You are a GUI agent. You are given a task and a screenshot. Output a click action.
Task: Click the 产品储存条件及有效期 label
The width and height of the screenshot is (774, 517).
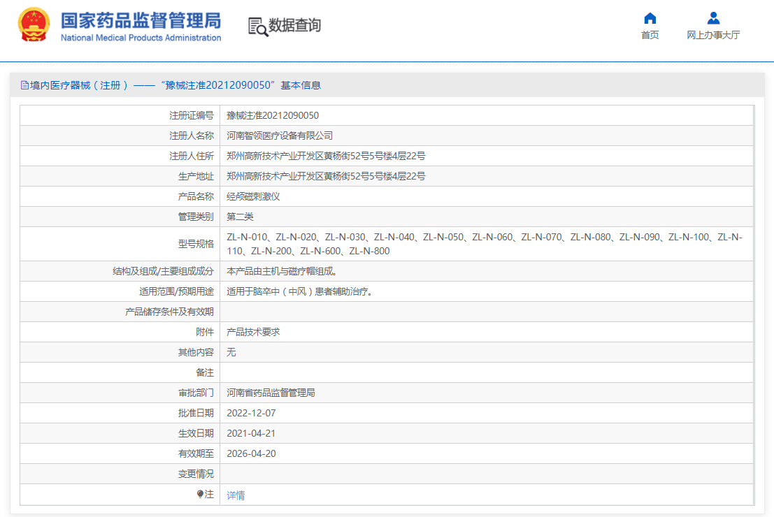tap(169, 312)
